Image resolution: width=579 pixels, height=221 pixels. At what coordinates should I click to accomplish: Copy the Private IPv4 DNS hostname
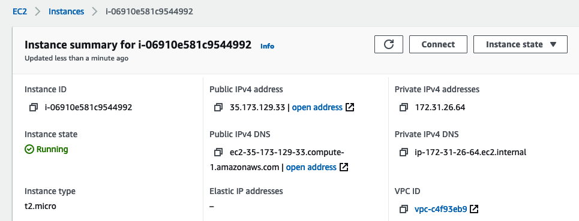click(x=404, y=152)
